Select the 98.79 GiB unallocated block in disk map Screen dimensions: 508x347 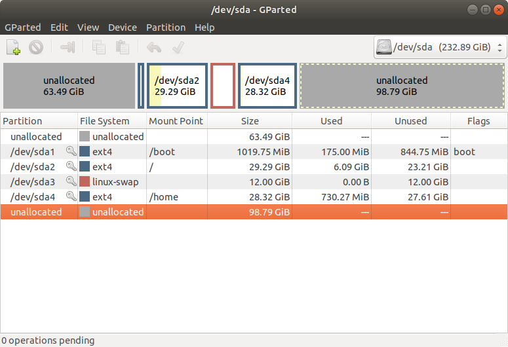(x=402, y=86)
